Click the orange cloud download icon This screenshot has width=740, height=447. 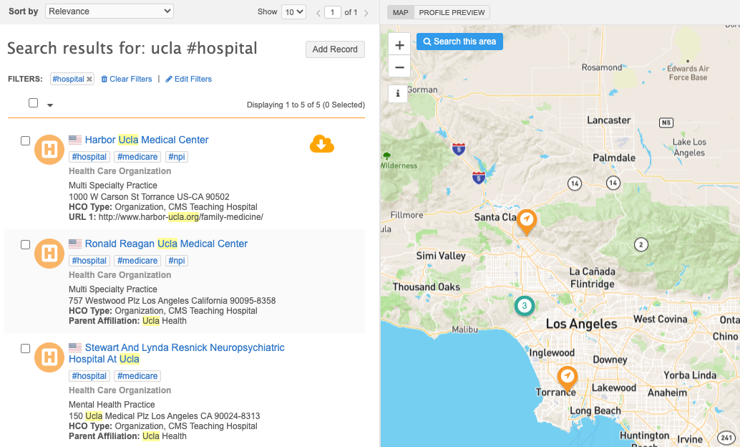pyautogui.click(x=321, y=144)
